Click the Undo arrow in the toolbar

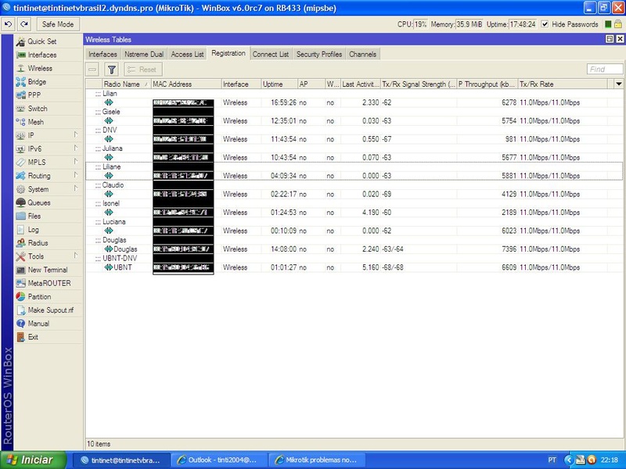(9, 24)
